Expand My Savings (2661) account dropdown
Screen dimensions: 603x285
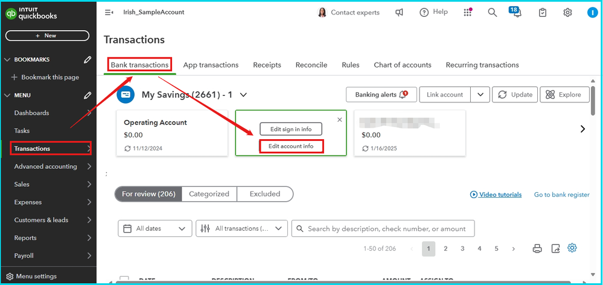243,95
